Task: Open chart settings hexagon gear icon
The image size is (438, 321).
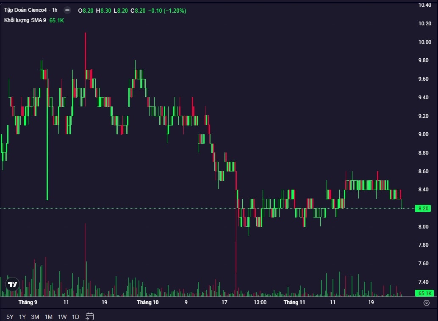Action: click(427, 303)
